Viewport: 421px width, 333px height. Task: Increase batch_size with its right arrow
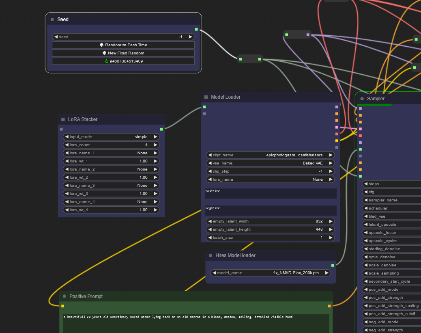coord(331,238)
